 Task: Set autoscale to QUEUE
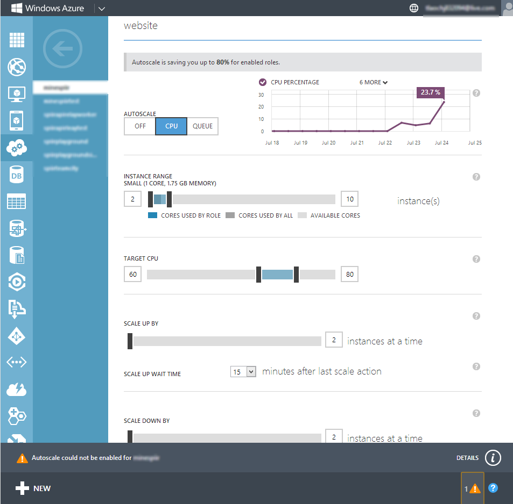tap(202, 126)
